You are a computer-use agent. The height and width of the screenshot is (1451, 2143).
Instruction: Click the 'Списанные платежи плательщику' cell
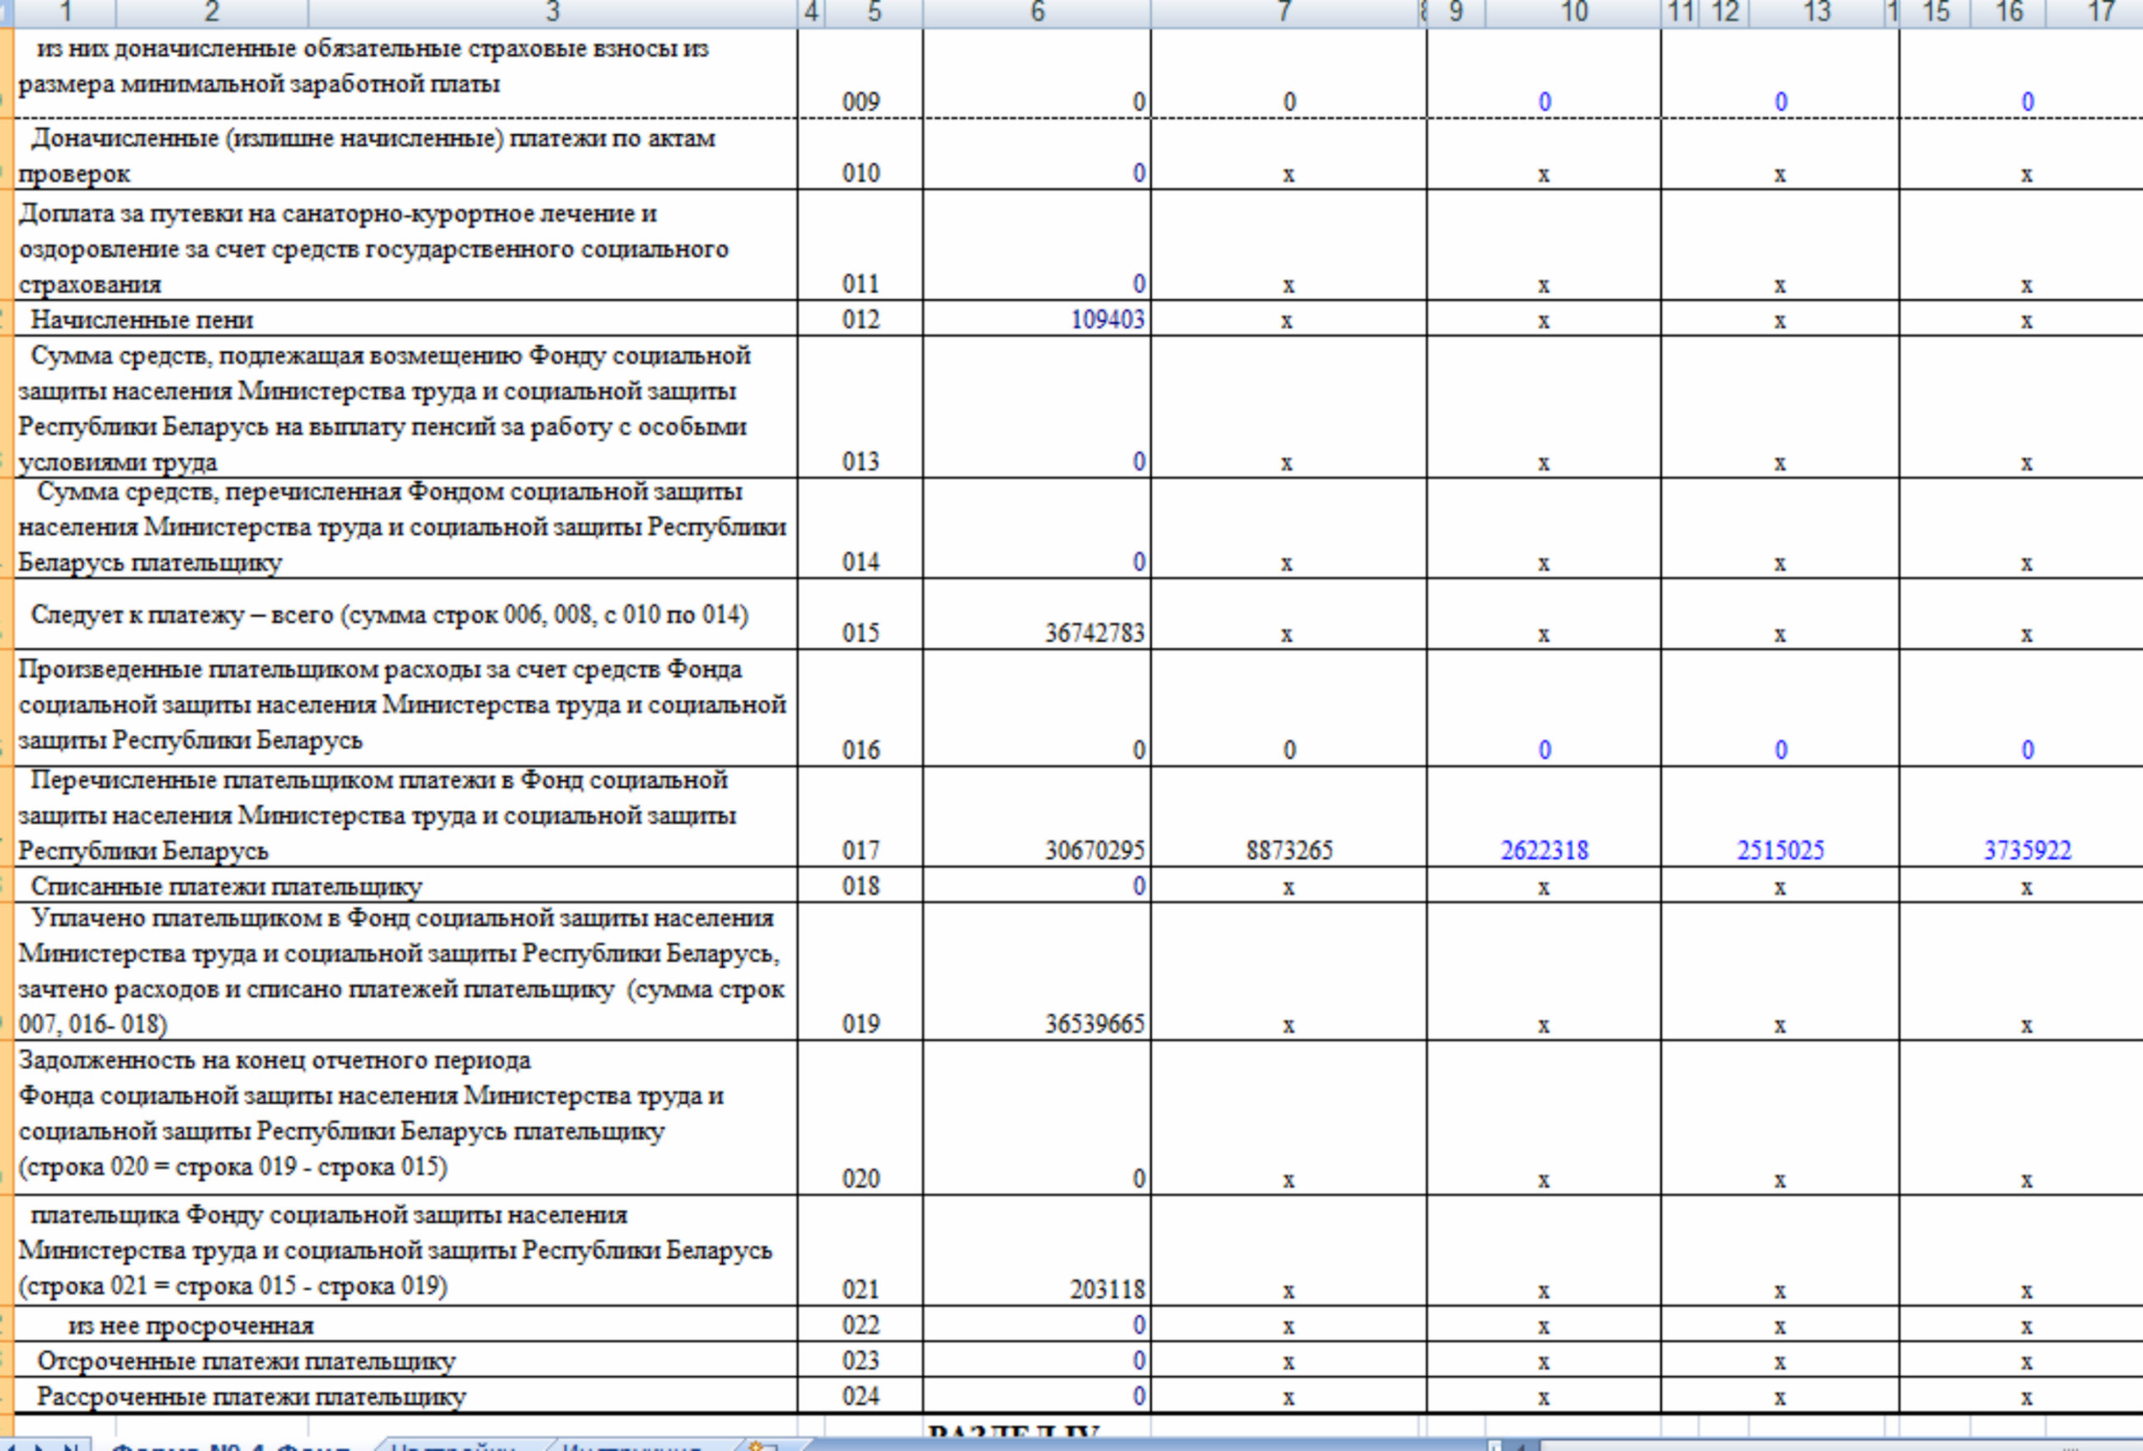point(406,885)
